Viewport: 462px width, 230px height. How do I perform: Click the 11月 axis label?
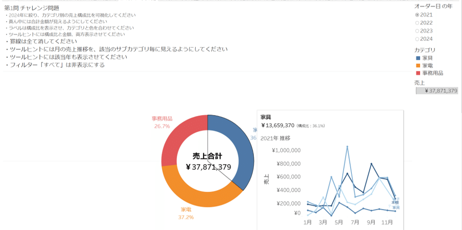pyautogui.click(x=387, y=222)
